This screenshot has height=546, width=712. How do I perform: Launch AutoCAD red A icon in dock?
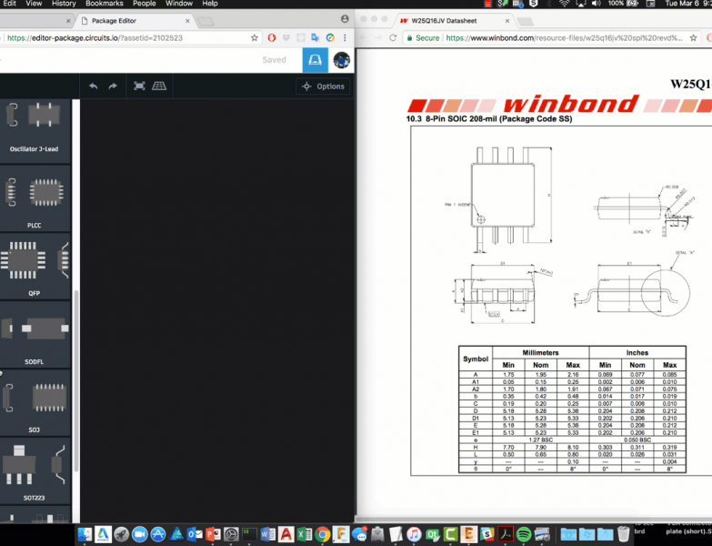[x=286, y=534]
